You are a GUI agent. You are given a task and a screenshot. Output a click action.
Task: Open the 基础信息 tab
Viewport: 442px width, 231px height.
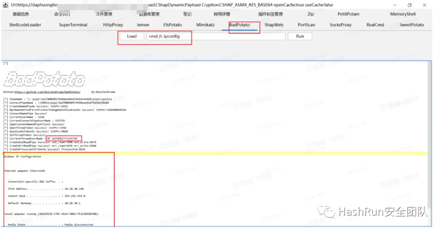20,14
